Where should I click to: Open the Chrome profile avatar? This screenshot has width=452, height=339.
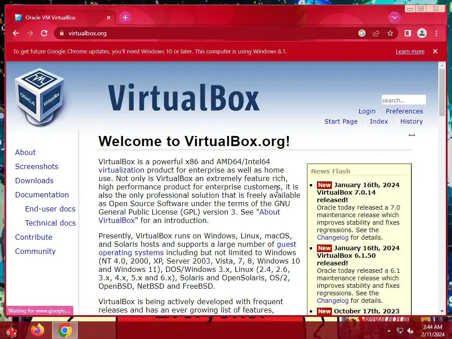pos(422,33)
